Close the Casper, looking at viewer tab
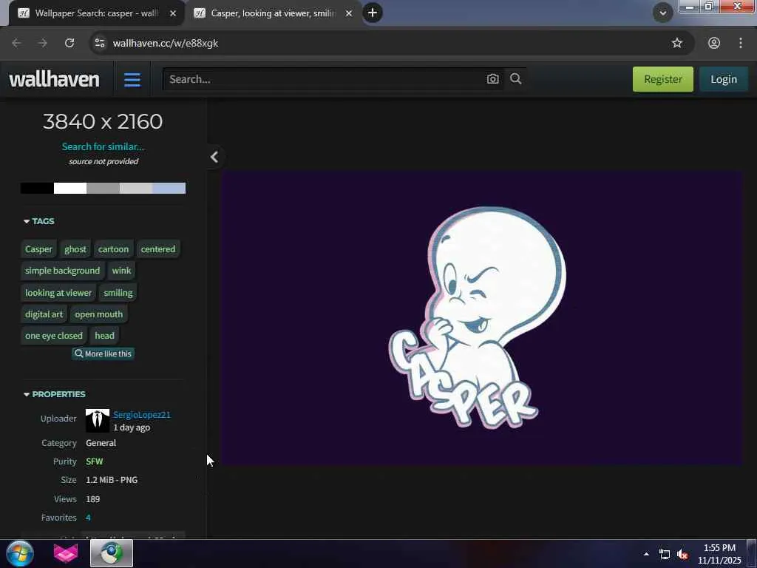The height and width of the screenshot is (568, 757). pyautogui.click(x=349, y=13)
